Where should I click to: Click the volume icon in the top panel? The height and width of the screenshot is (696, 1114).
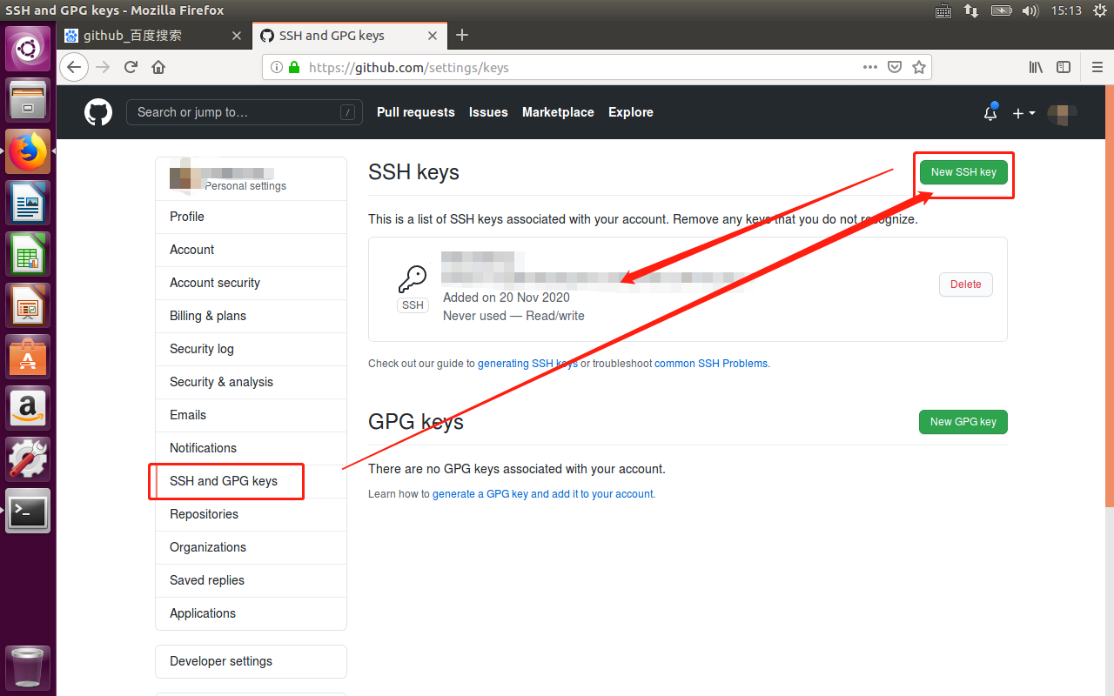coord(1030,10)
